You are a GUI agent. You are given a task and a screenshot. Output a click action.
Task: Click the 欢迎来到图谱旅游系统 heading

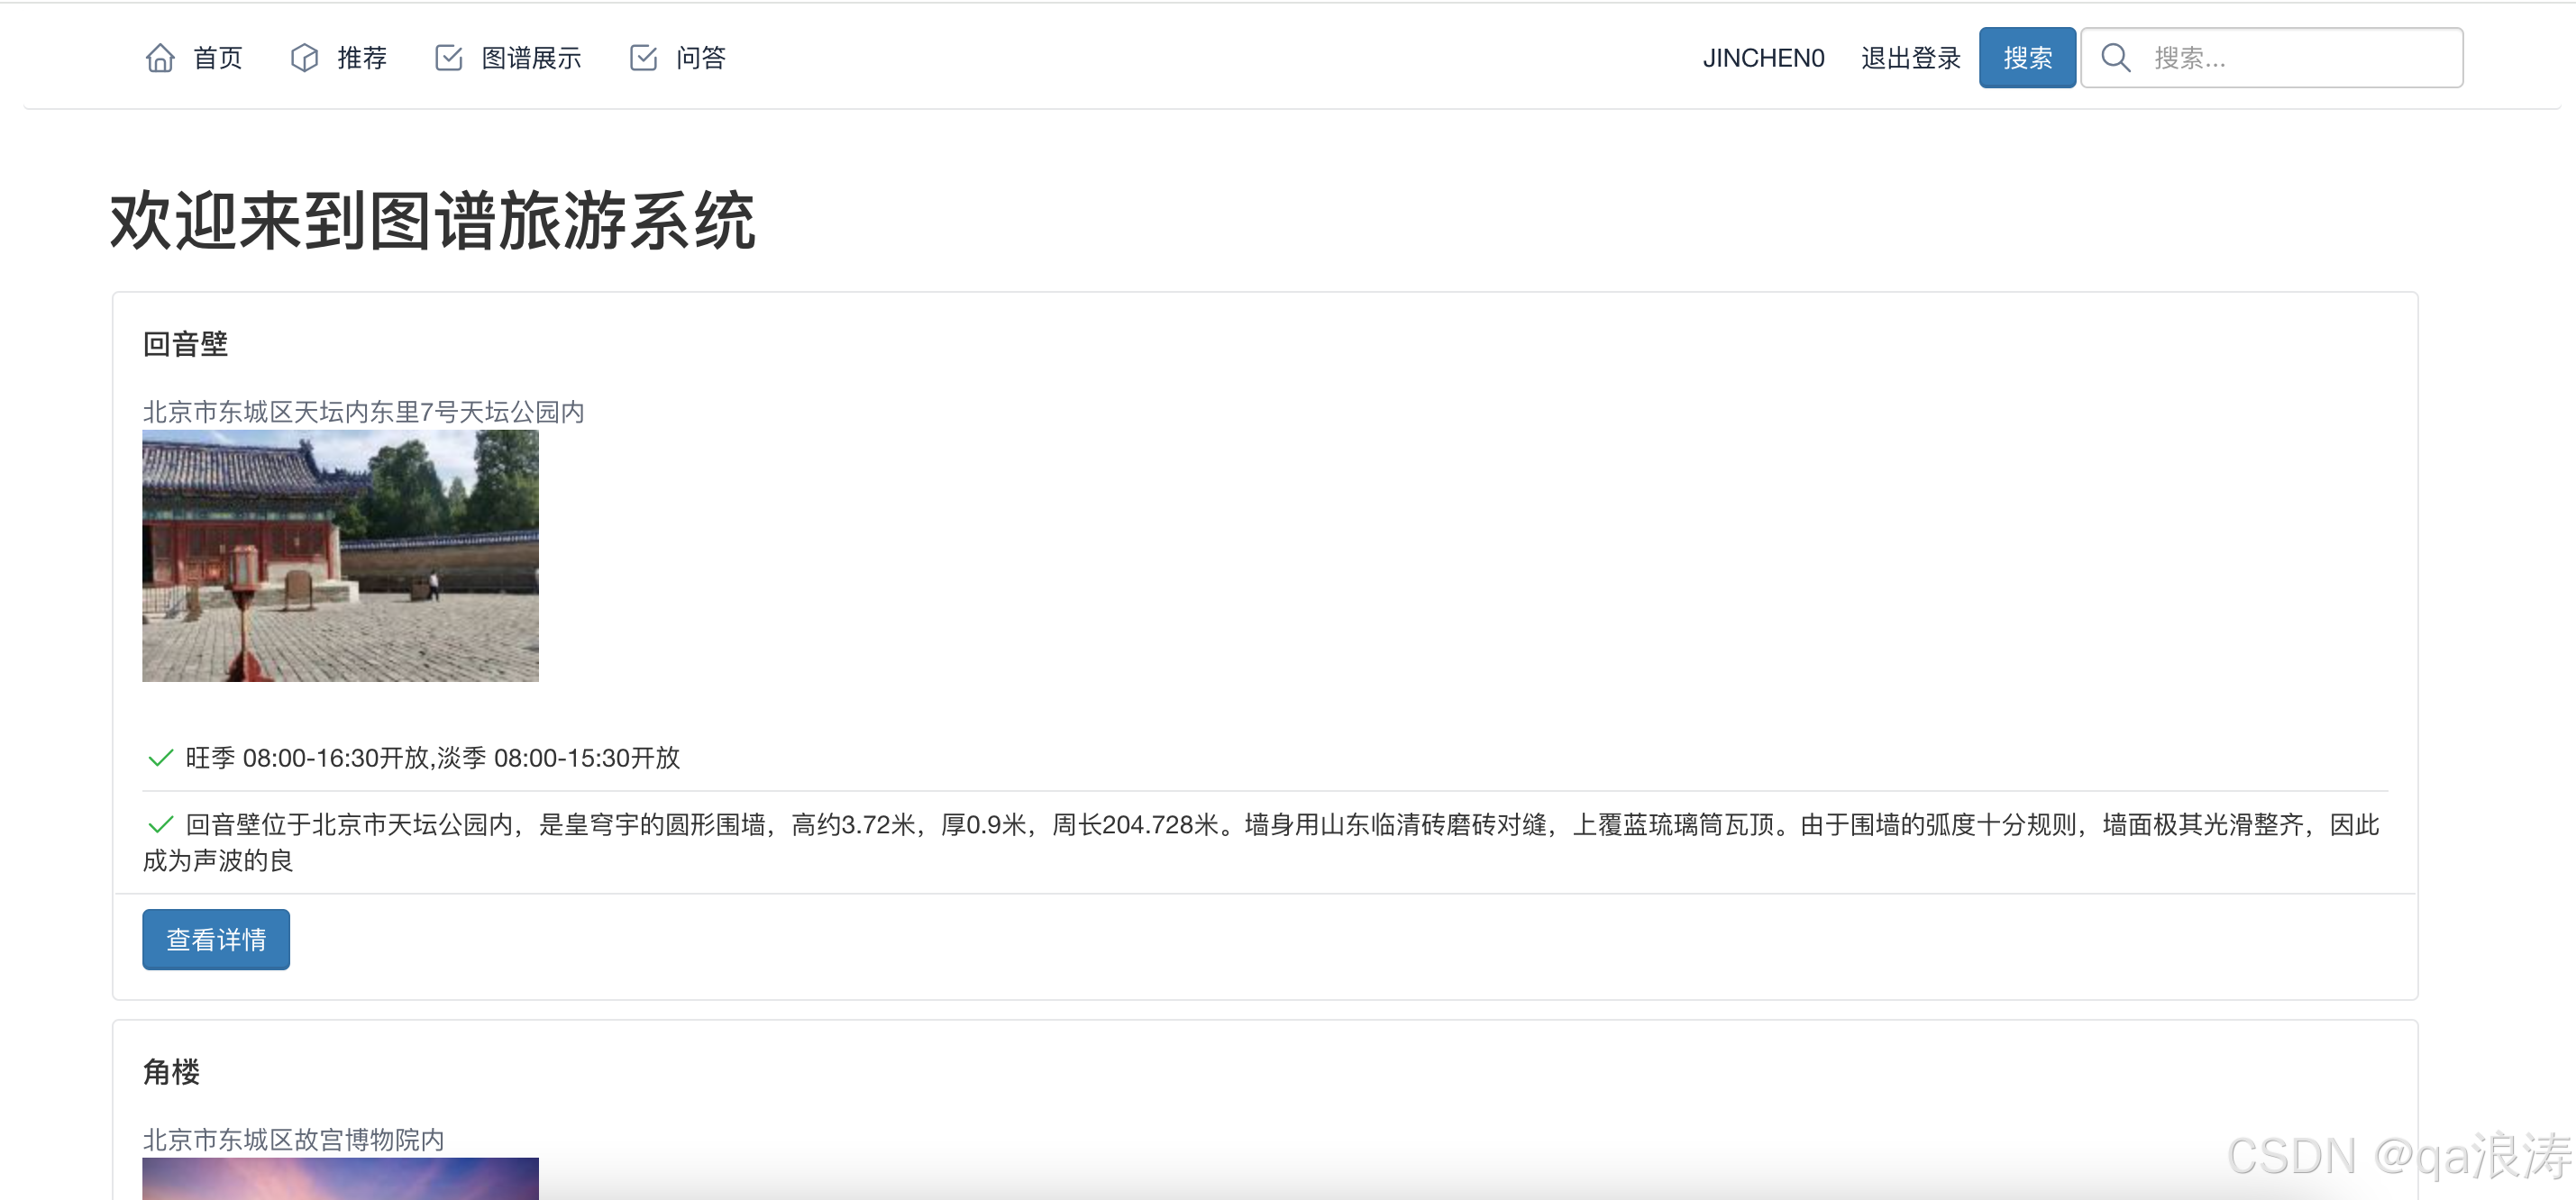click(x=433, y=221)
